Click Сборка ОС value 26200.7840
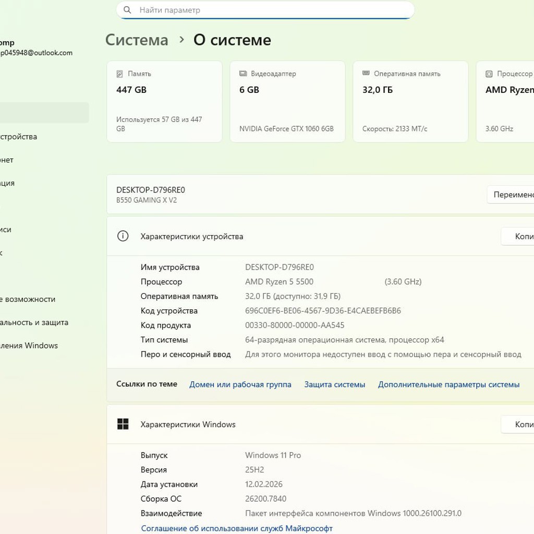The height and width of the screenshot is (534, 534). 265,499
